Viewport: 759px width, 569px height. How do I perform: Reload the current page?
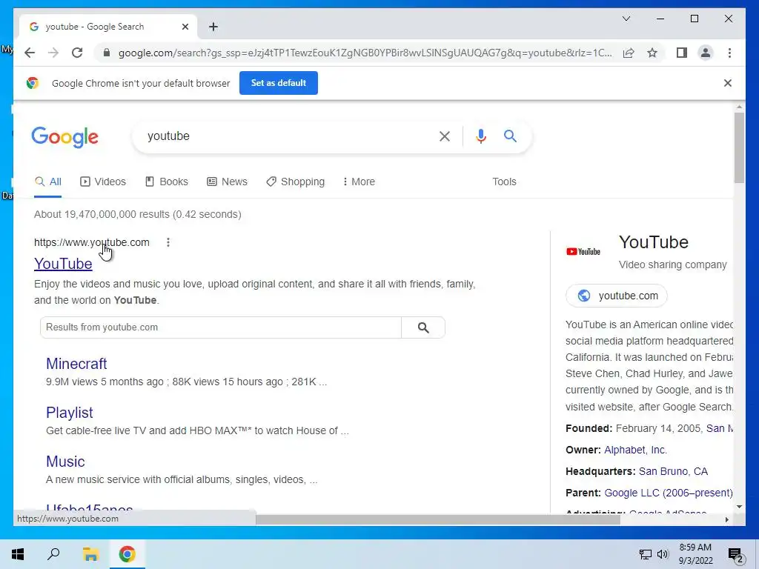[x=77, y=53]
